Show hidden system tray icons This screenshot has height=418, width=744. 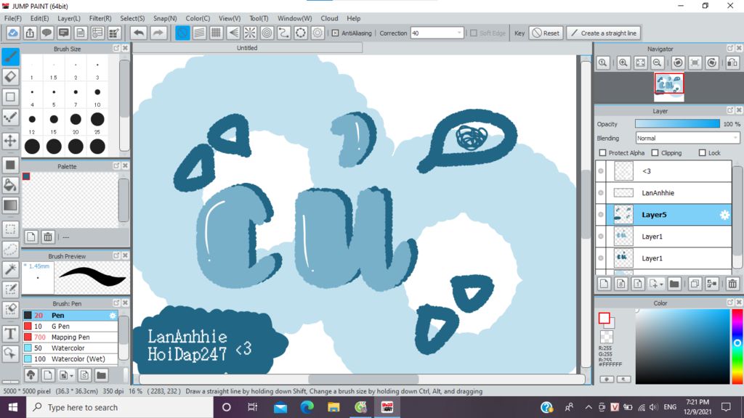click(589, 407)
